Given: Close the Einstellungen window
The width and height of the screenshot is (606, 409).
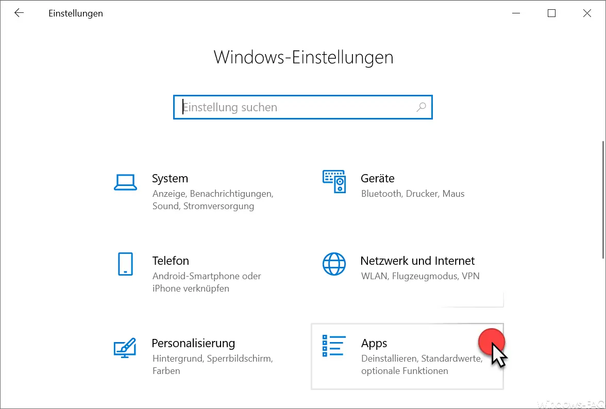Looking at the screenshot, I should pyautogui.click(x=587, y=13).
